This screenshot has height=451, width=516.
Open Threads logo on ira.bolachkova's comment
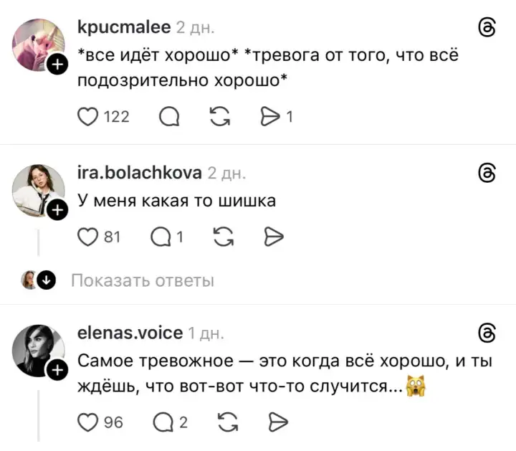(487, 173)
